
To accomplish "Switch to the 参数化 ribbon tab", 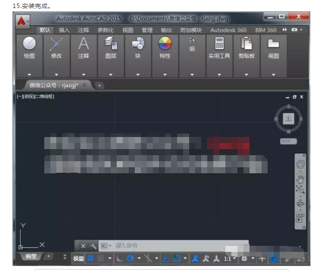I will click(x=106, y=30).
